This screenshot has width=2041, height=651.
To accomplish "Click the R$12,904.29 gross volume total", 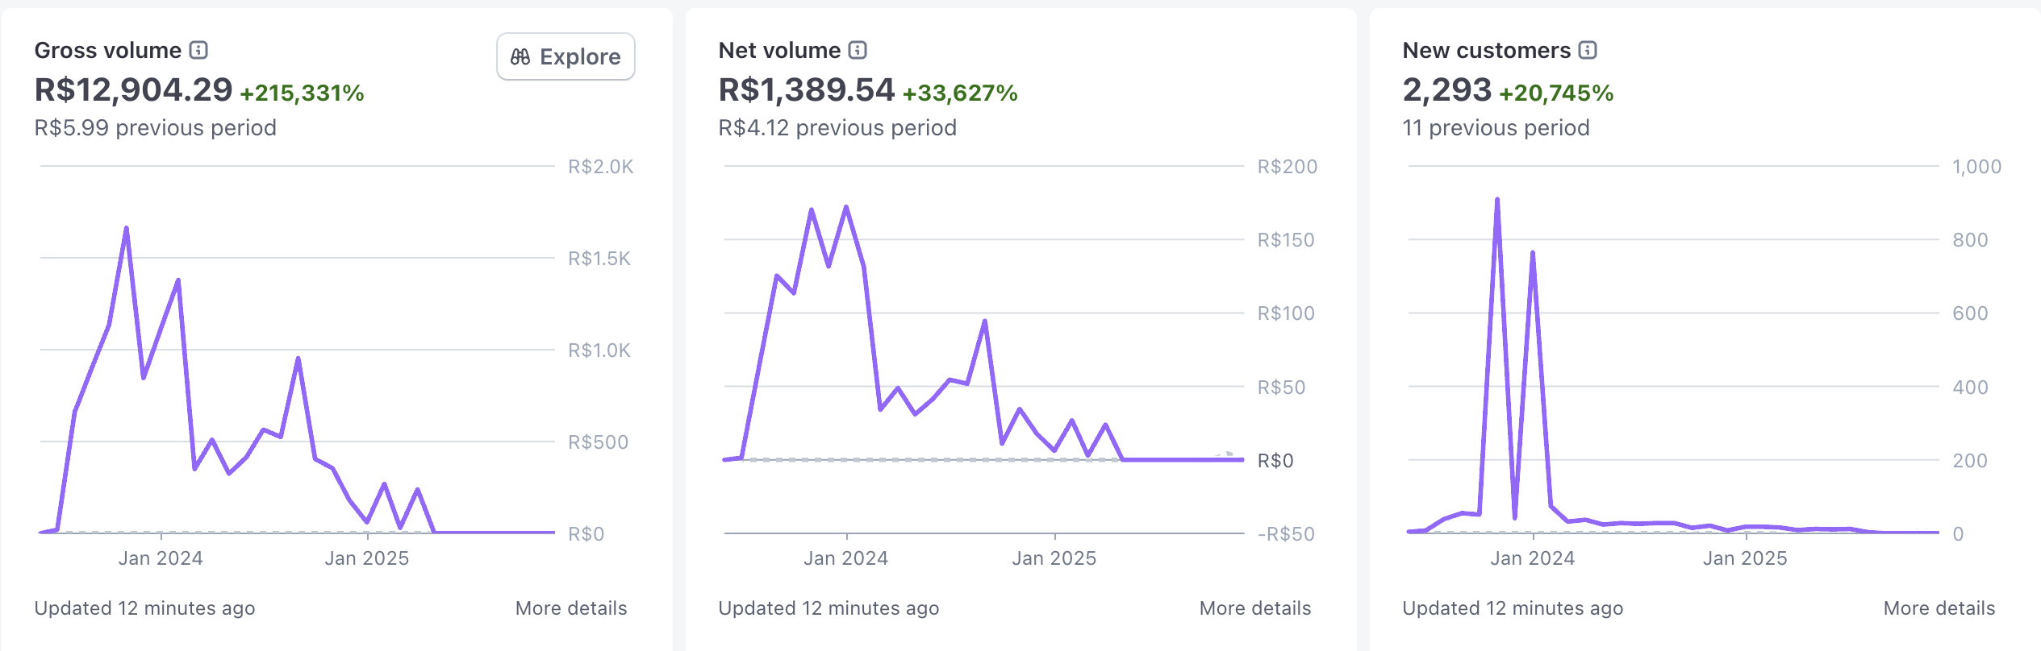I will point(133,89).
